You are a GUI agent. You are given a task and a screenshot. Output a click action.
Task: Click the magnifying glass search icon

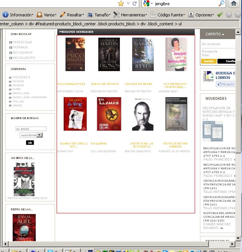(222, 3)
